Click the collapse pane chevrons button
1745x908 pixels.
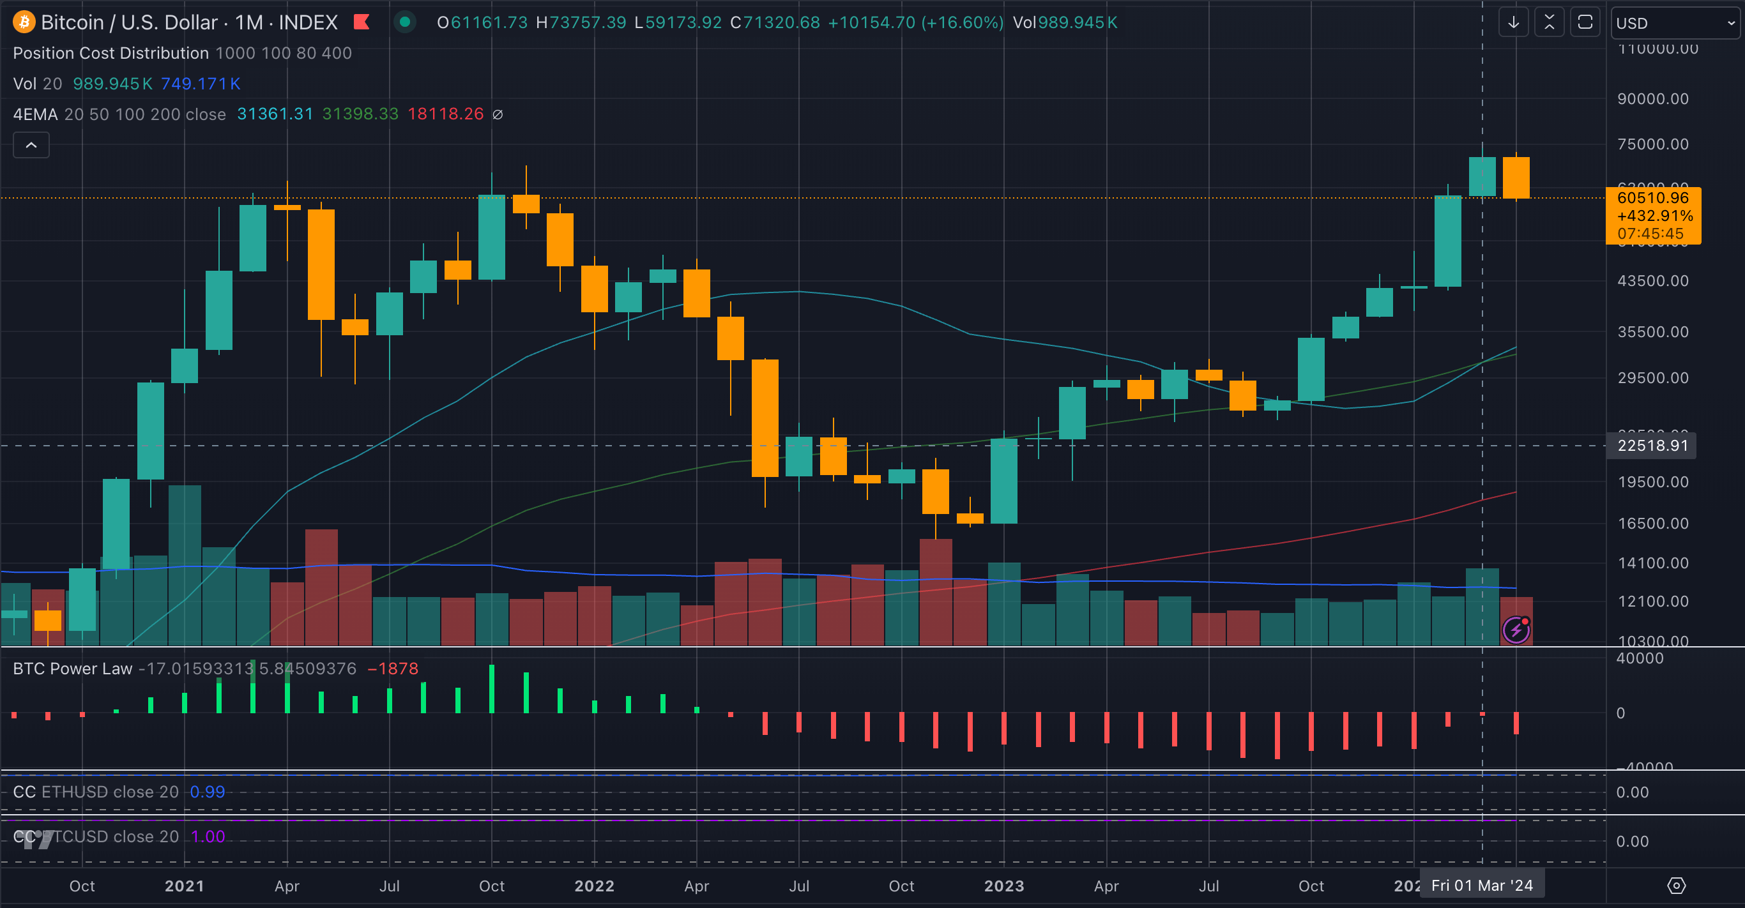[1549, 22]
